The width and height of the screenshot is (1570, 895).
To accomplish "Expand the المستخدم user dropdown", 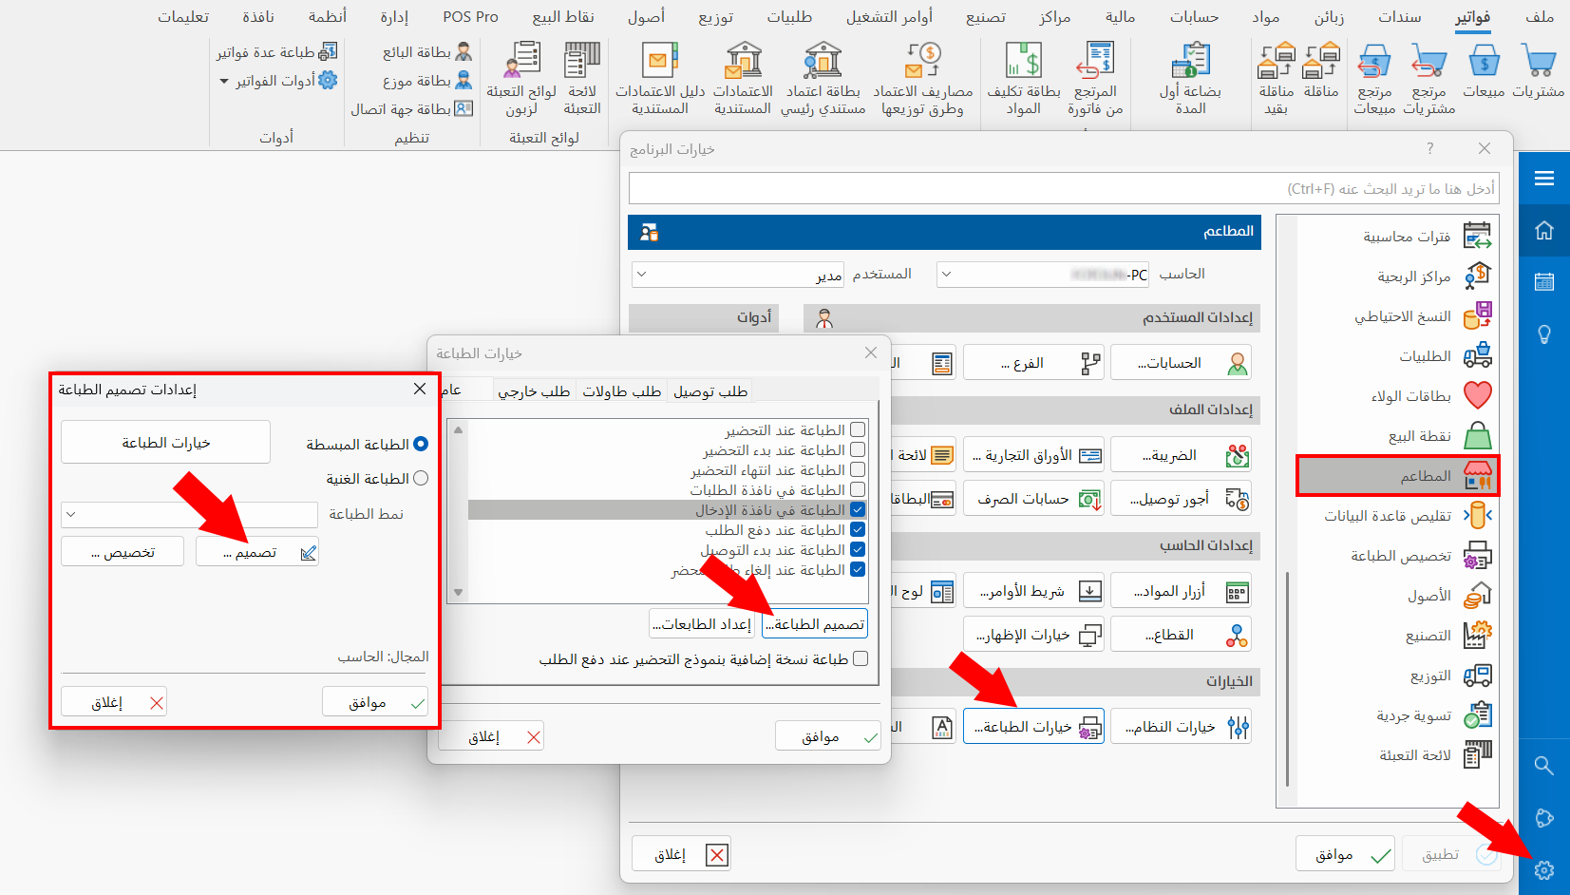I will click(x=738, y=275).
